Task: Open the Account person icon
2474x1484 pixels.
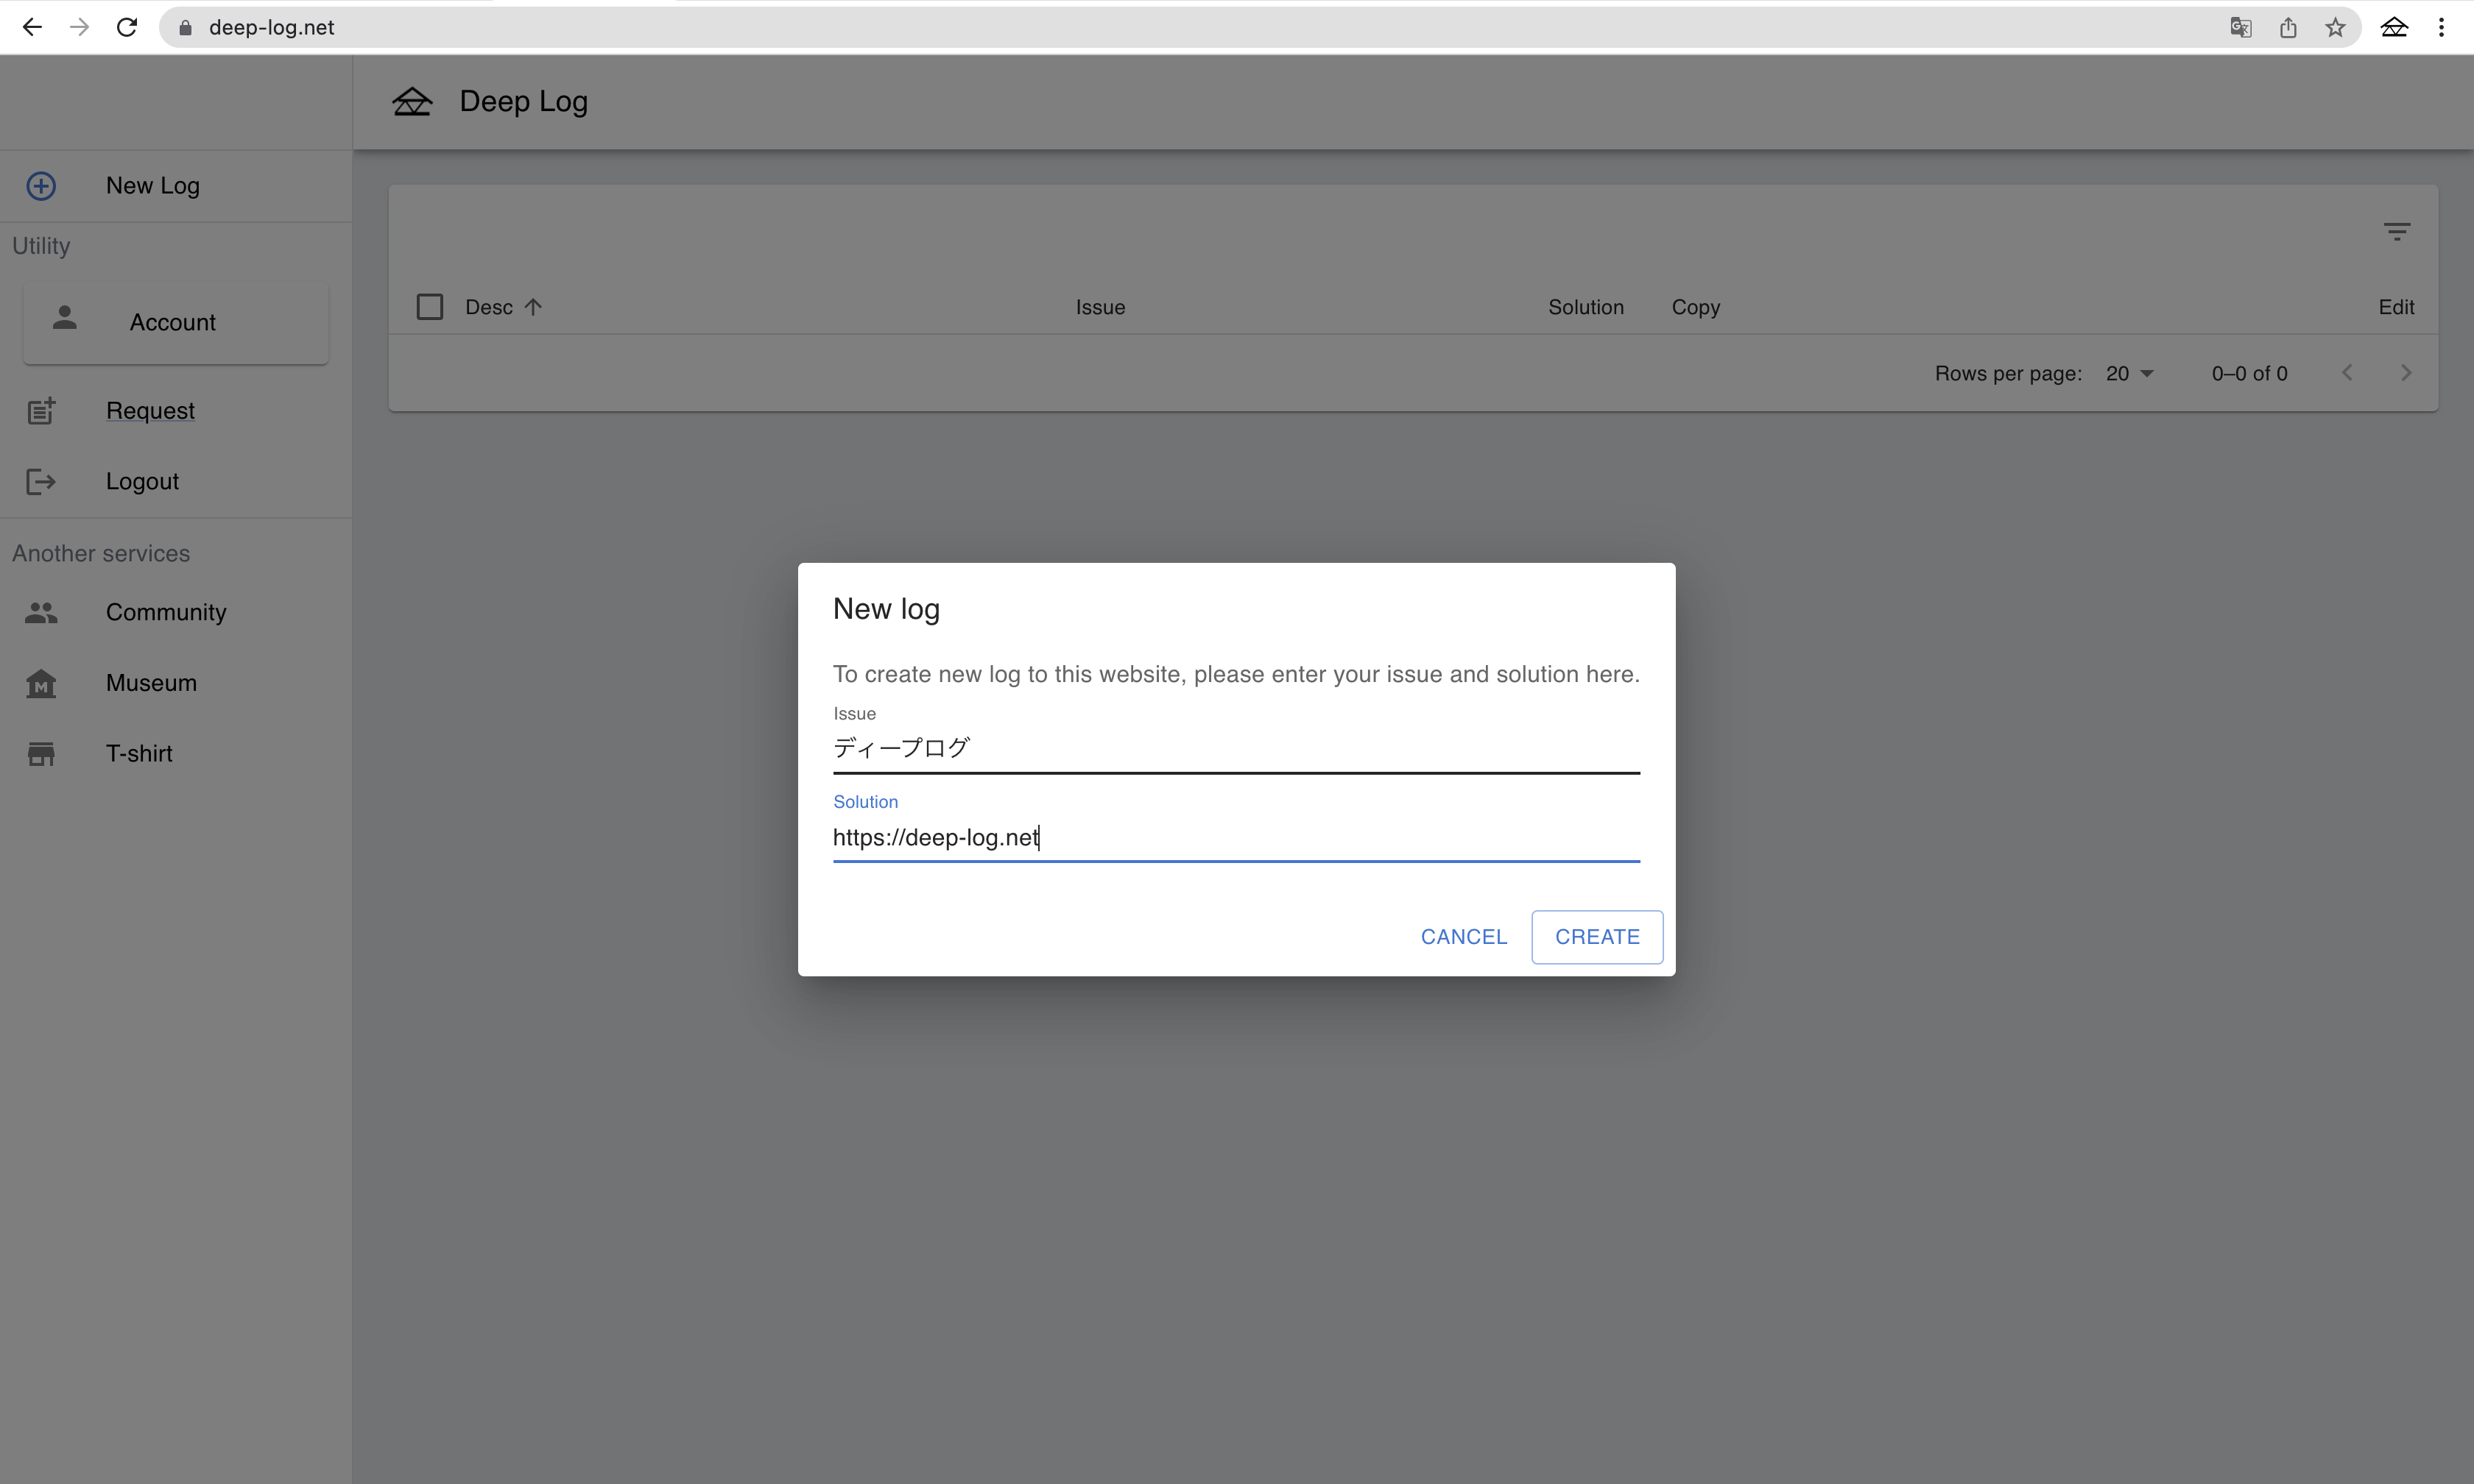Action: point(65,318)
